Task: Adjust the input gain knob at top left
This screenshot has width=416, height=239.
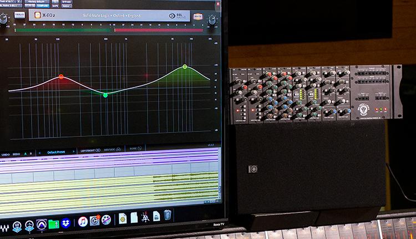Action: (x=3, y=19)
